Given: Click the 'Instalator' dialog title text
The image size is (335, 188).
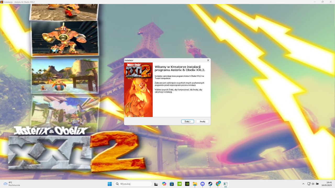Looking at the screenshot, I should (129, 60).
